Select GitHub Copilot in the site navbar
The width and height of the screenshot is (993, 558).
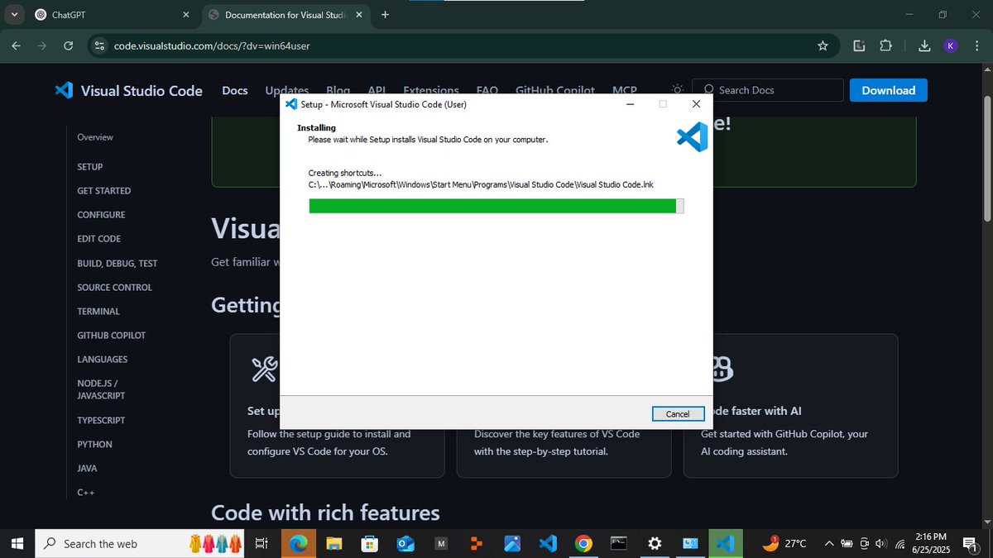point(554,90)
